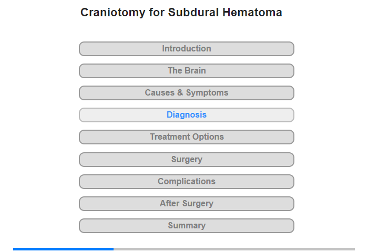The height and width of the screenshot is (252, 368).
Task: Click the blue filled part of progress bar
Action: pos(64,249)
